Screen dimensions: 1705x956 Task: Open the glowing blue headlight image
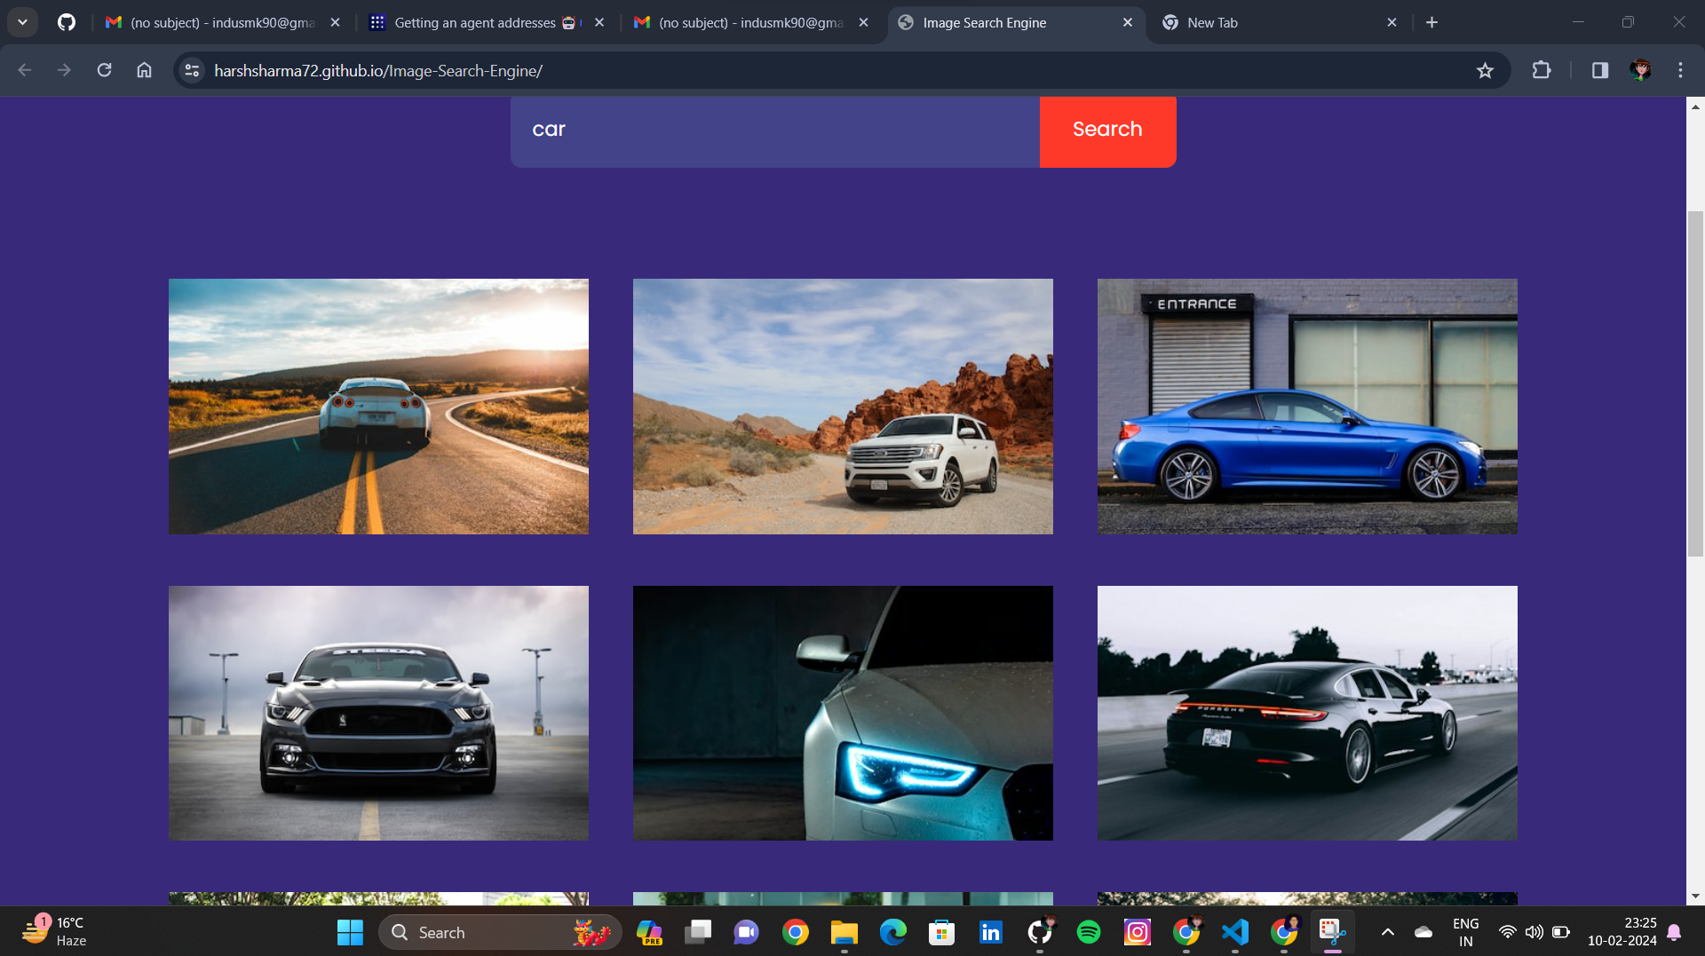(x=843, y=713)
